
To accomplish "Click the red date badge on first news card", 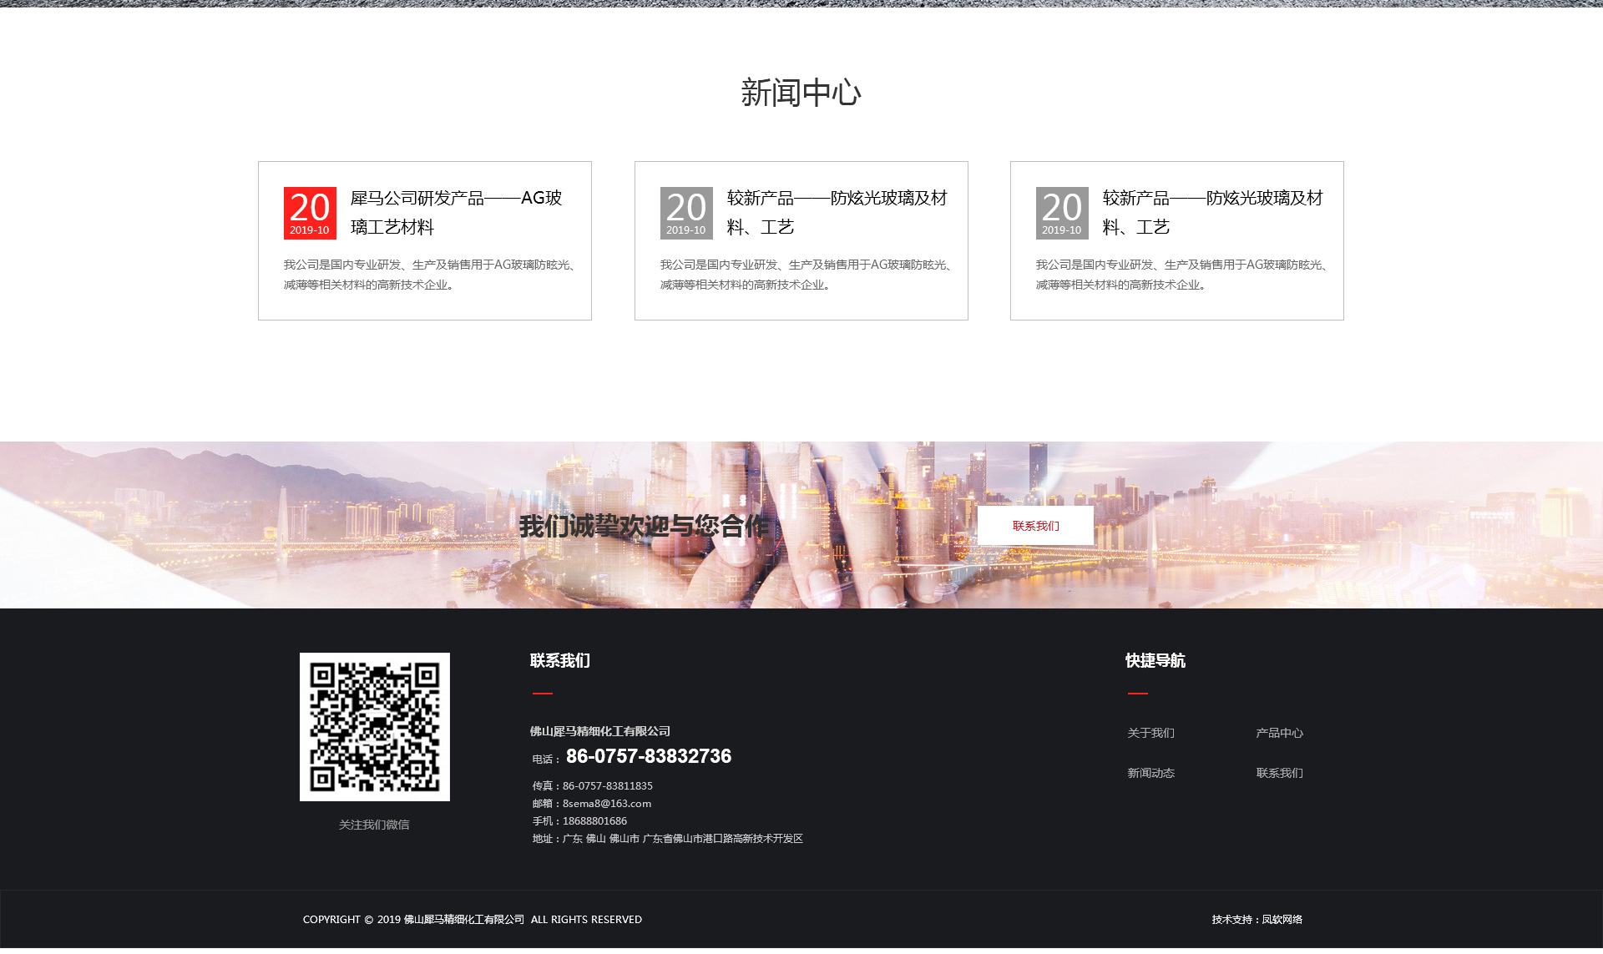I will point(310,213).
